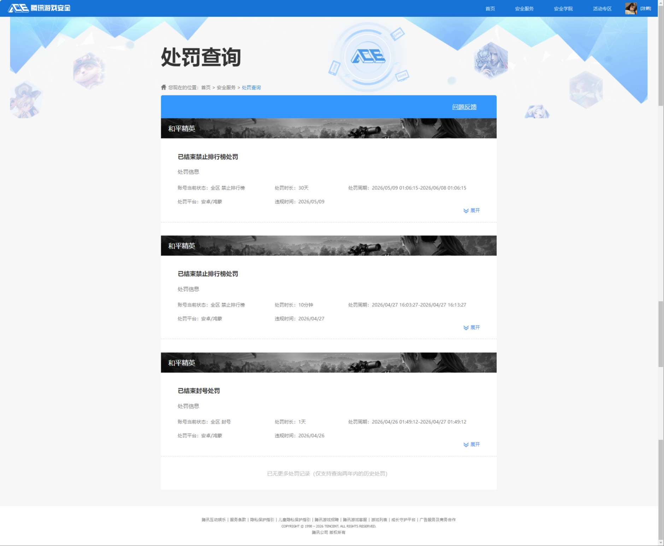664x546 pixels.
Task: Expand the 封号 1天 punishment record details
Action: pyautogui.click(x=471, y=445)
